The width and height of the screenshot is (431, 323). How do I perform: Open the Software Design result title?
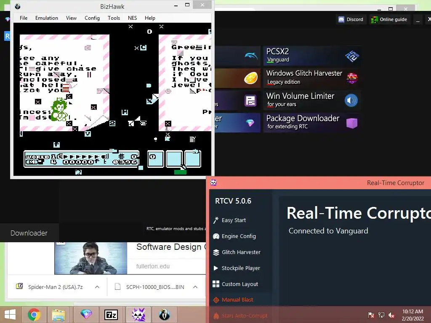(171, 247)
